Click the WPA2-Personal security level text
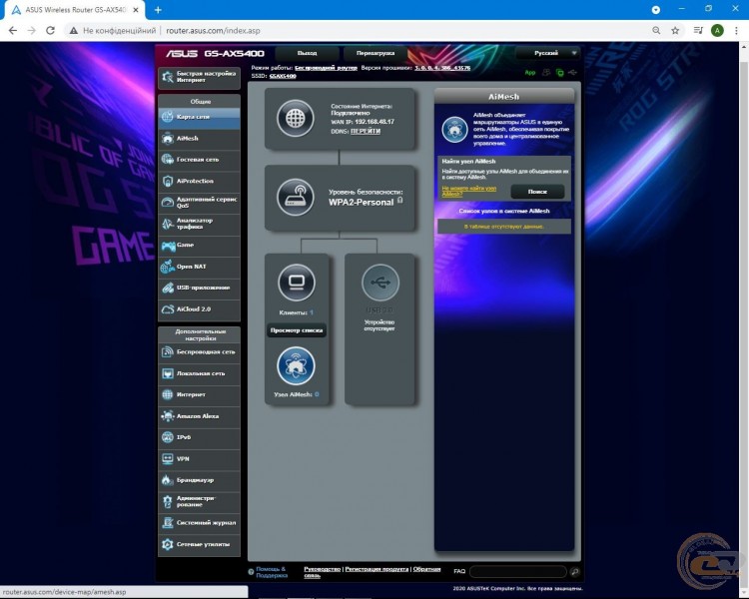This screenshot has height=599, width=749. [362, 202]
